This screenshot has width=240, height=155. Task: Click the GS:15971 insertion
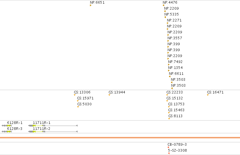85,98
